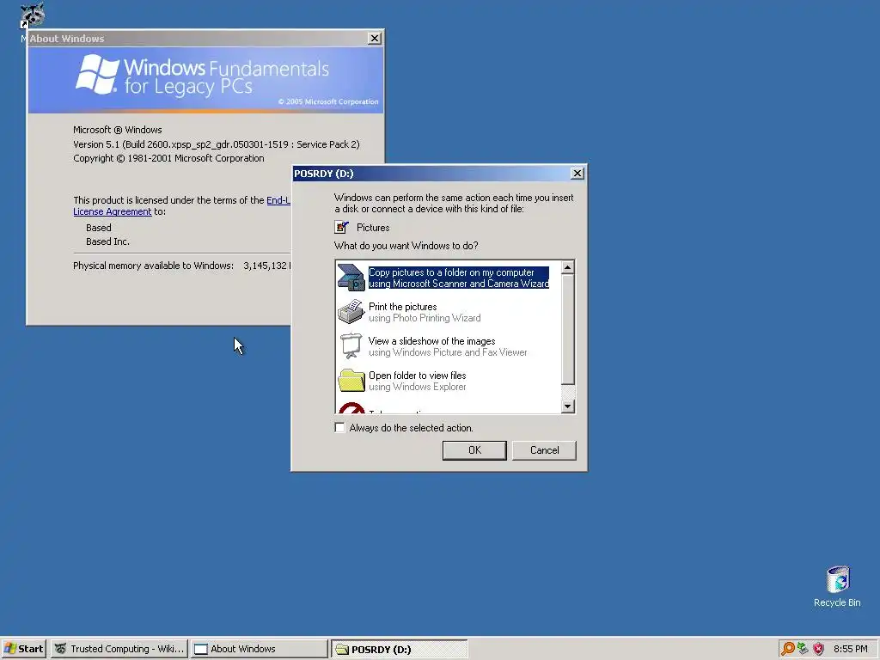Cancel the POSRDY autoplay dialog
Screen dimensions: 880x660
(544, 450)
